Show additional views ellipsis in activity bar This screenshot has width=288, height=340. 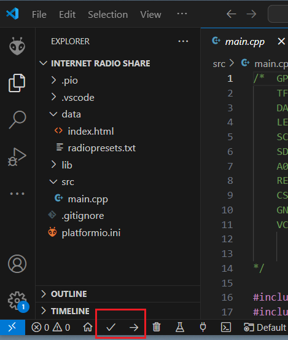(x=17, y=194)
